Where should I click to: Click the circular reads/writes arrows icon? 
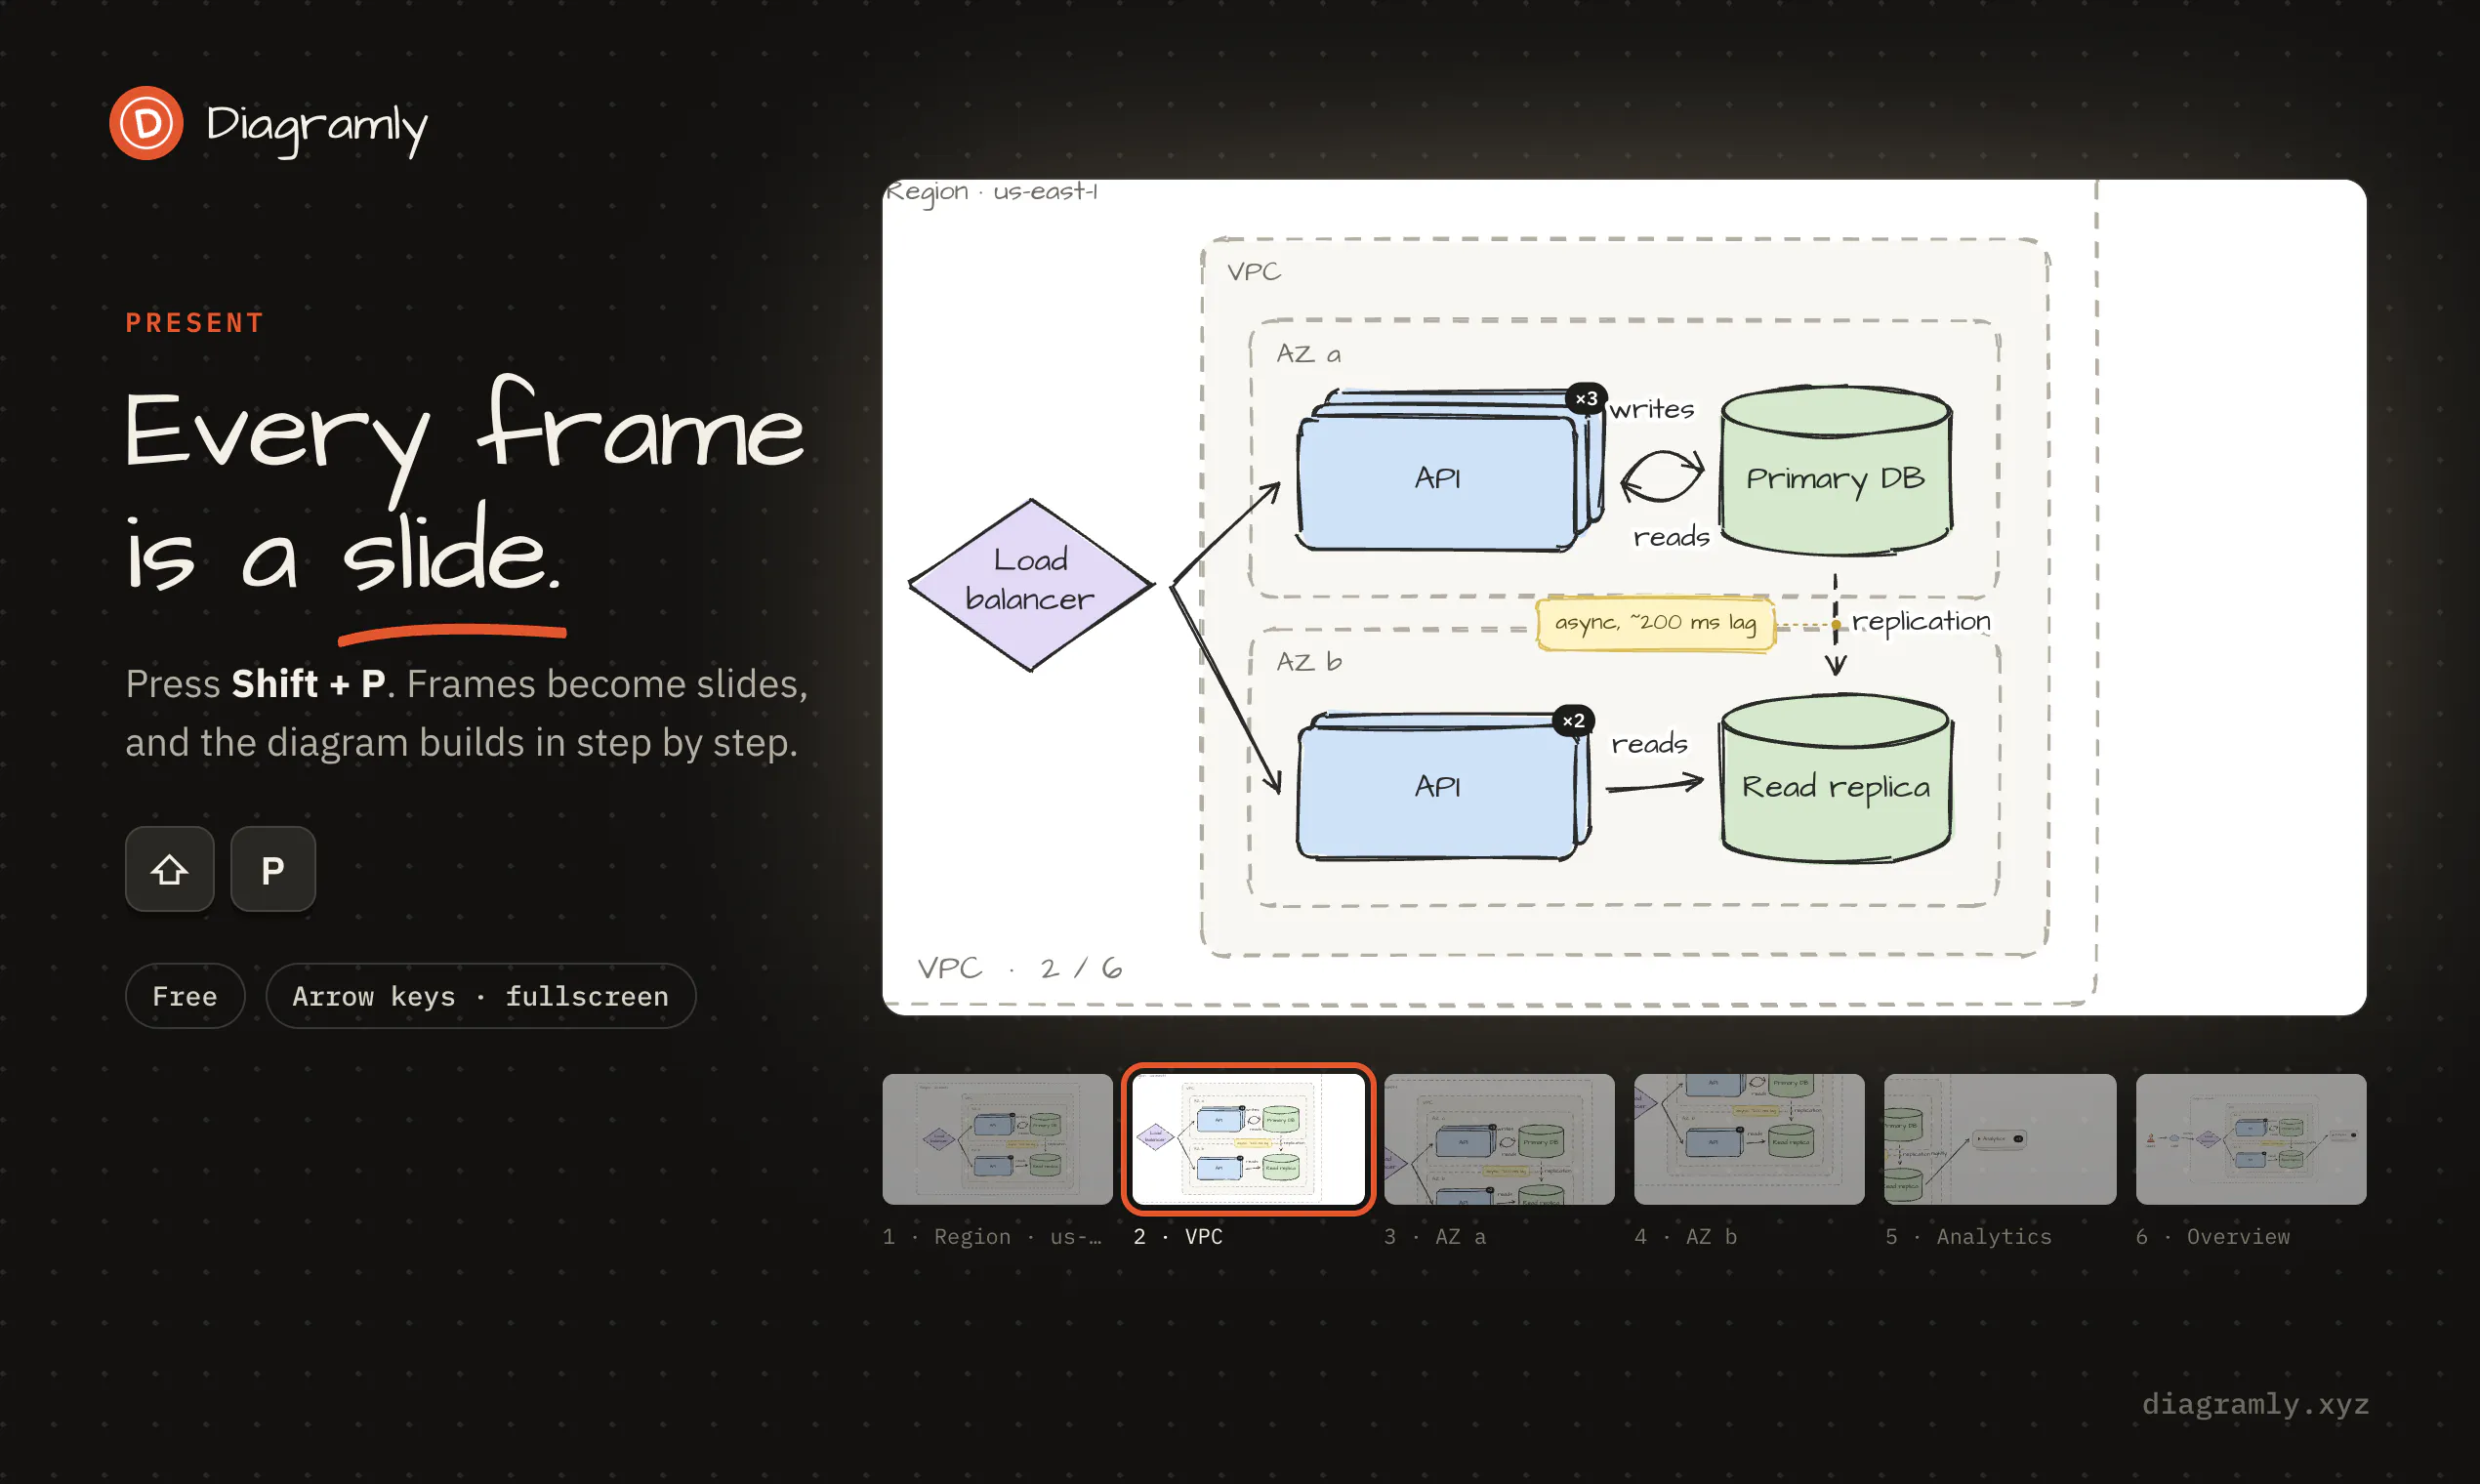(x=1661, y=476)
